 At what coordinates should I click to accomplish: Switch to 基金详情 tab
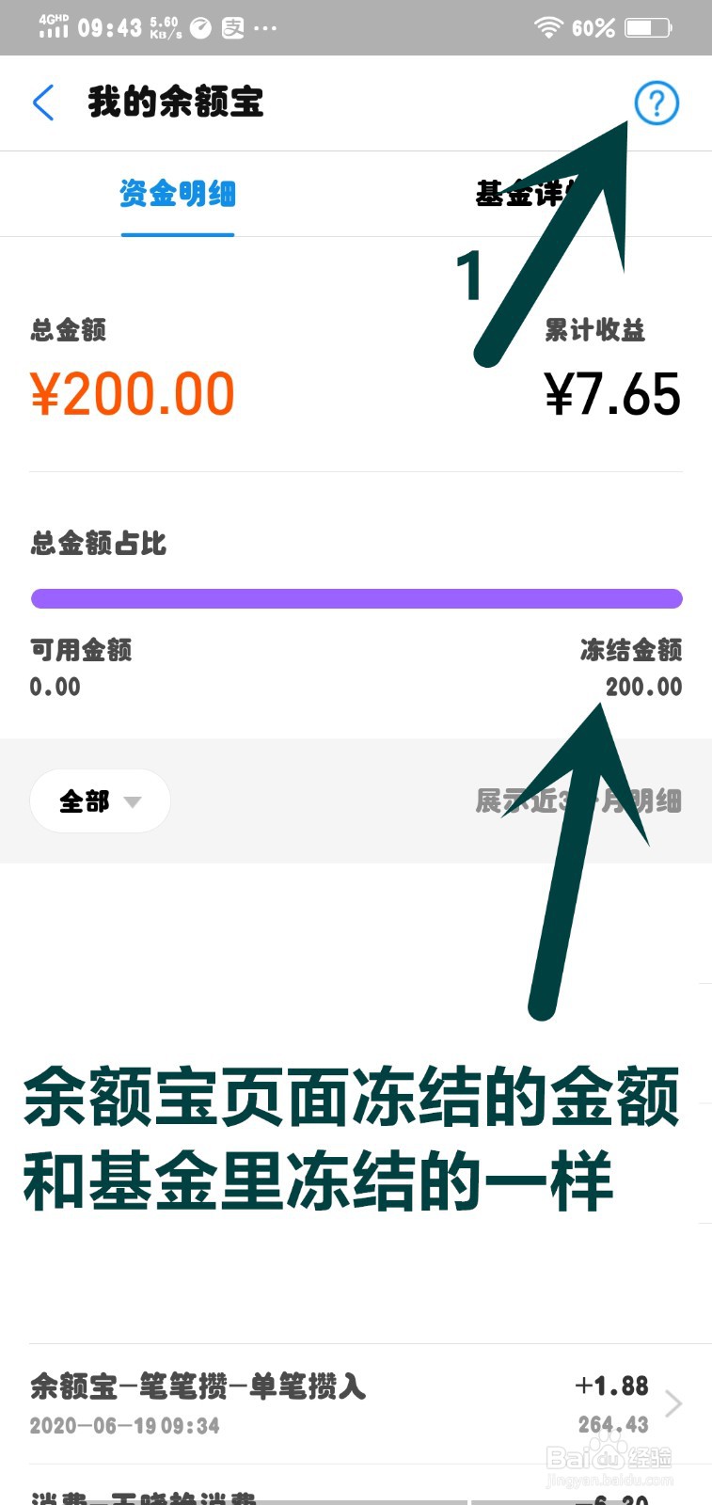pos(531,194)
